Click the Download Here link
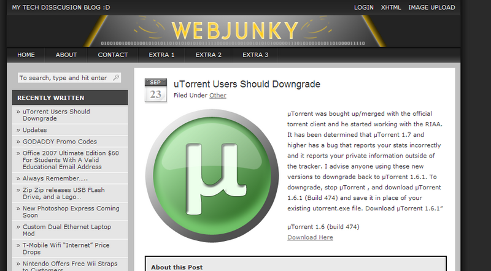The height and width of the screenshot is (271, 491). tap(310, 237)
